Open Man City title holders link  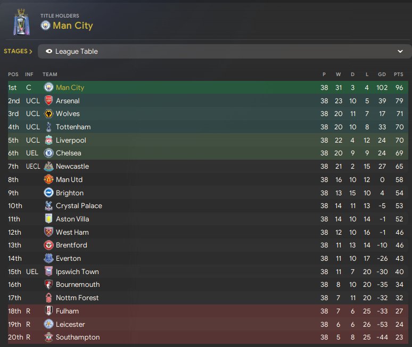pos(73,26)
